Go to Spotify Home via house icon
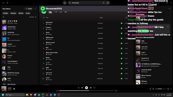 tap(65, 3)
